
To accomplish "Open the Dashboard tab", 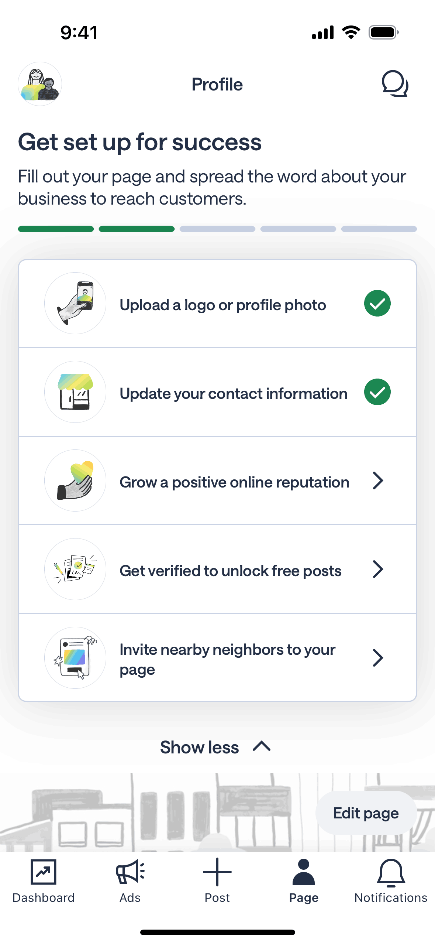I will click(x=44, y=880).
